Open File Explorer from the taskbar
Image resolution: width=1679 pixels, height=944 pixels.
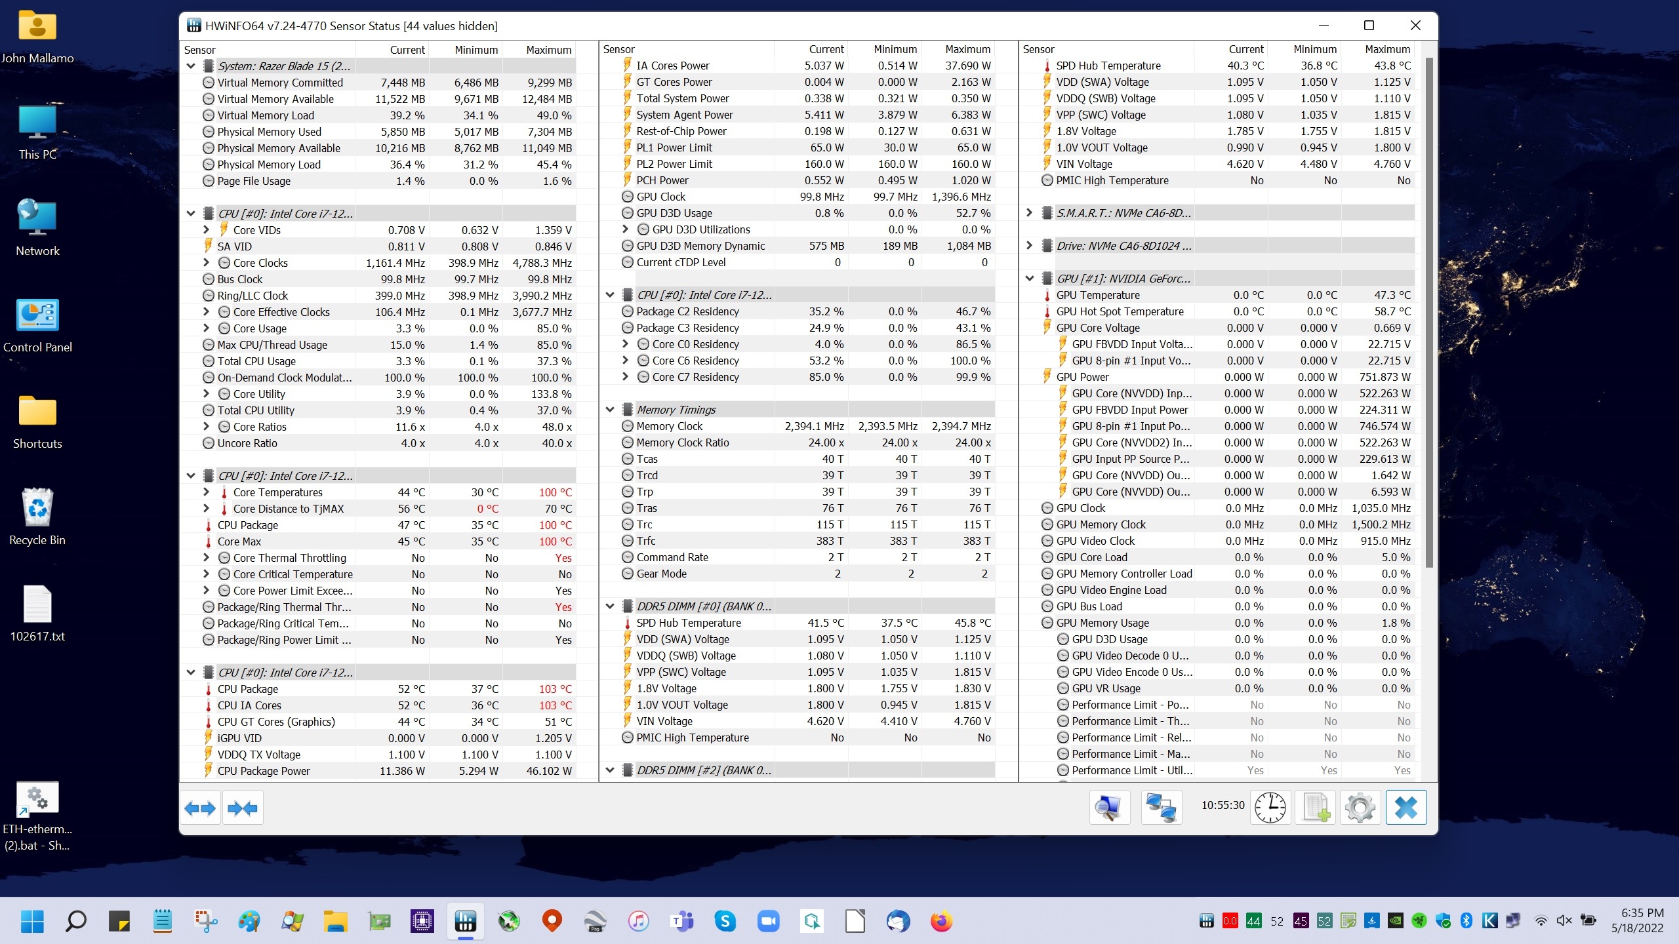pos(335,921)
